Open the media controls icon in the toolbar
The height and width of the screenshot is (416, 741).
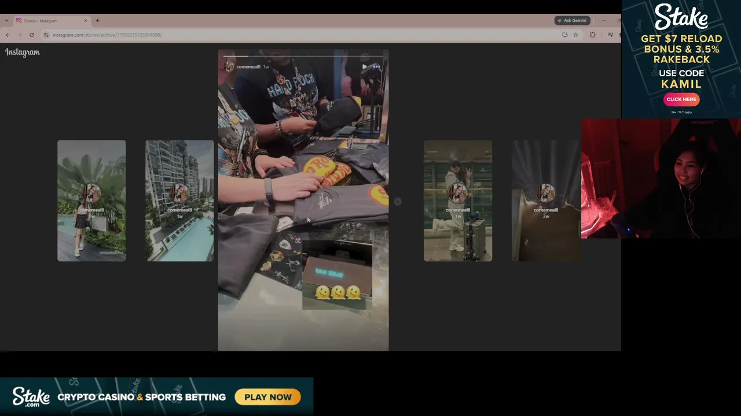click(610, 35)
